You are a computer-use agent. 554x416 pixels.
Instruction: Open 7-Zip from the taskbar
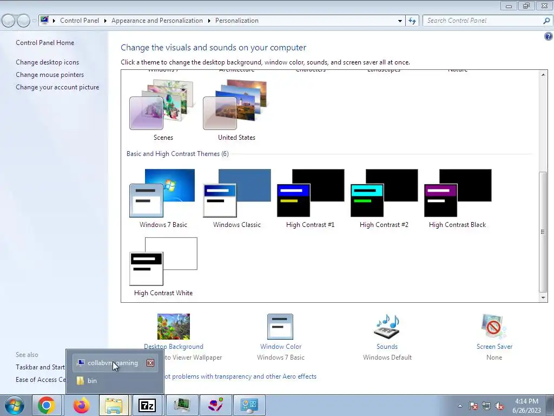pos(147,405)
